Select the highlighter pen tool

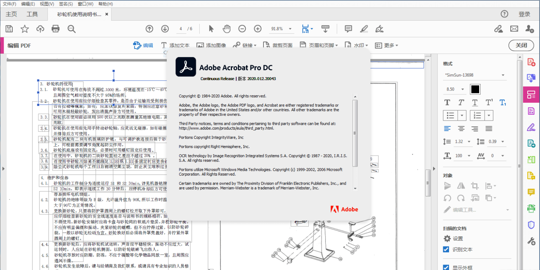tap(364, 29)
